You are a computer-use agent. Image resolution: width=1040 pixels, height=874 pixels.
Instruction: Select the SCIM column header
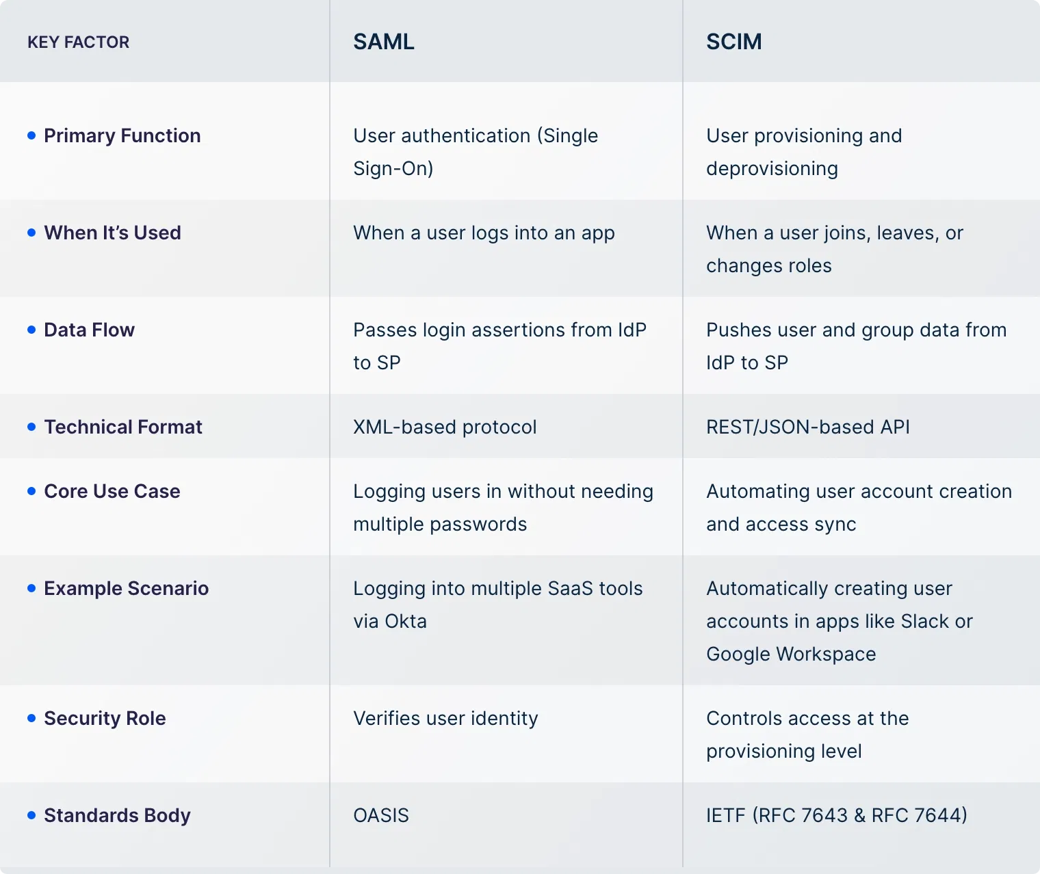coord(734,42)
